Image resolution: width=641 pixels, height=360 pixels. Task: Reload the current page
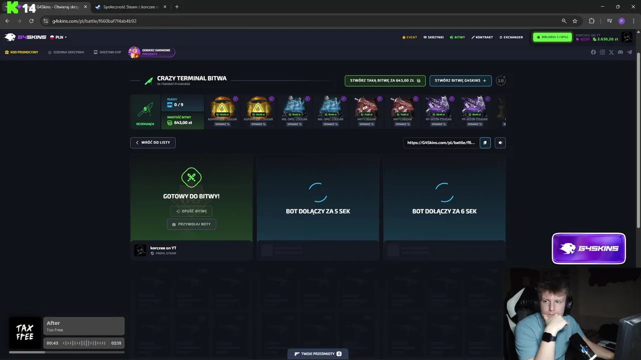(x=31, y=21)
